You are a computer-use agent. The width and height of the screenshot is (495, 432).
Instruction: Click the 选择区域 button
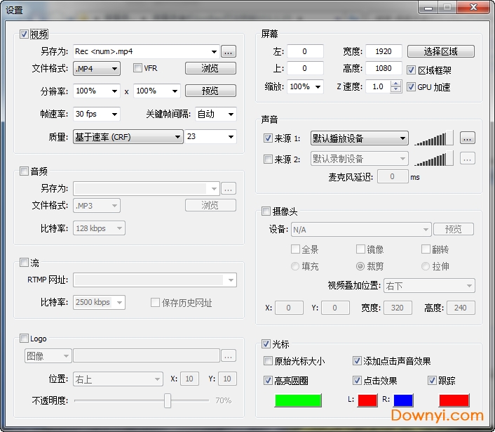click(440, 51)
